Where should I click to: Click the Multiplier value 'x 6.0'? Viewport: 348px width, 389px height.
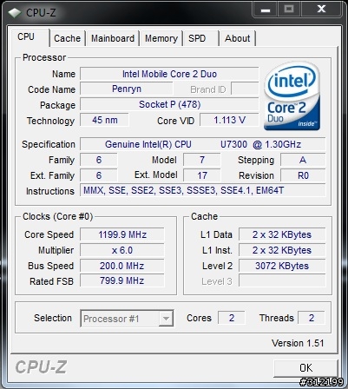pyautogui.click(x=122, y=250)
